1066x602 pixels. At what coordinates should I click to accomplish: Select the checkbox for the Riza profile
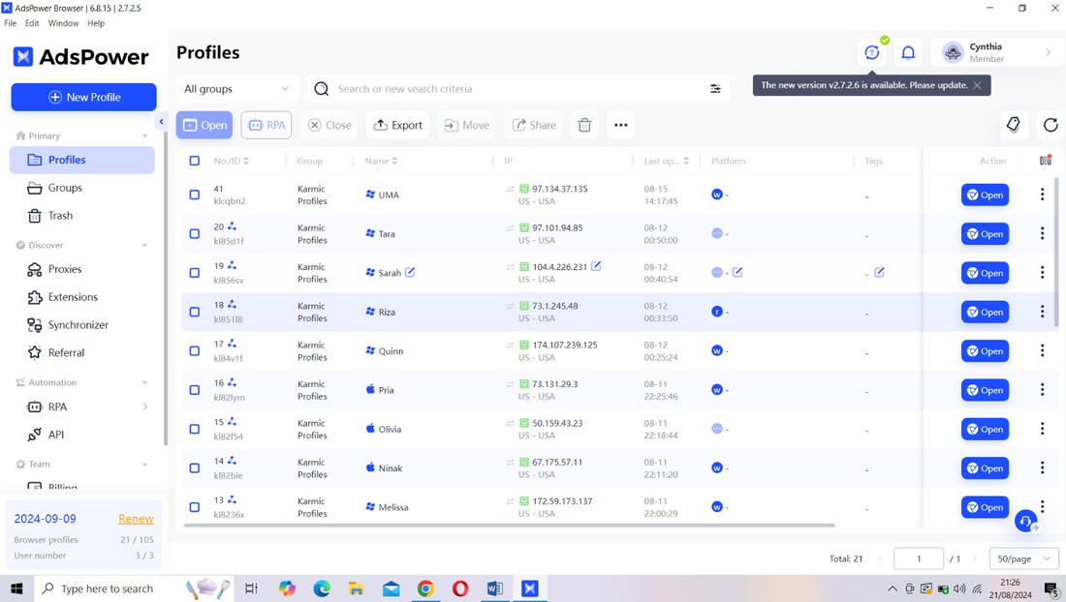coord(195,313)
